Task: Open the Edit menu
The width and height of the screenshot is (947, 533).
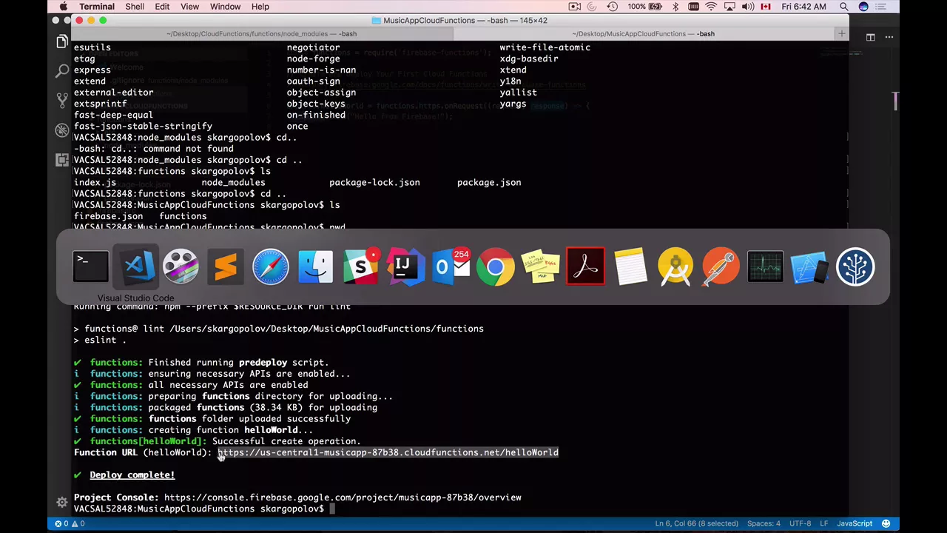Action: [x=162, y=7]
